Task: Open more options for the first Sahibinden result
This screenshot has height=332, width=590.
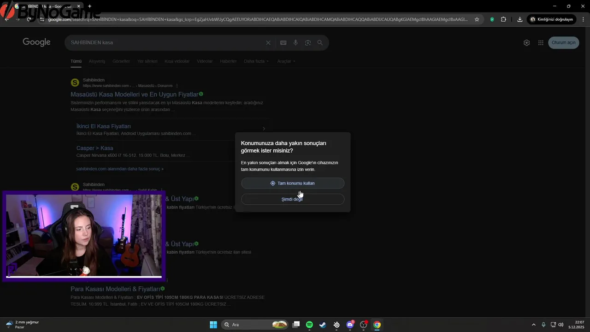Action: tap(177, 86)
